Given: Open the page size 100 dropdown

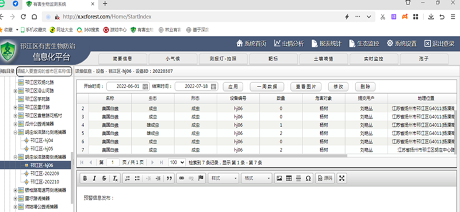Looking at the screenshot, I should tap(177, 162).
